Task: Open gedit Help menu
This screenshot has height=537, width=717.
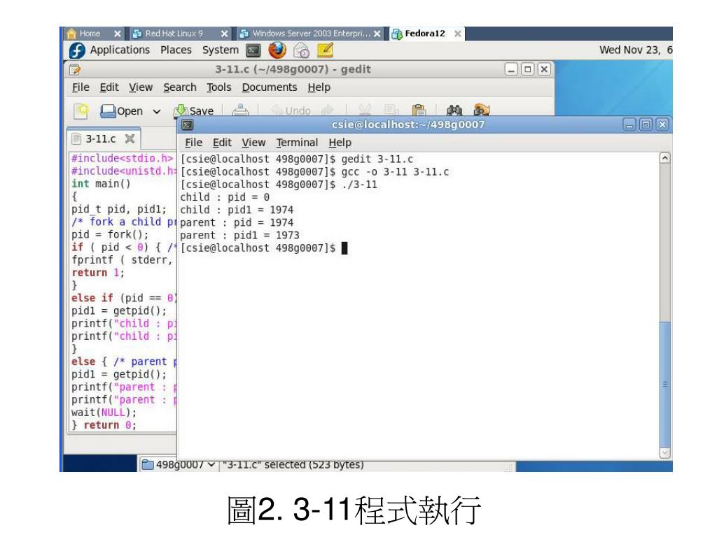Action: (319, 87)
